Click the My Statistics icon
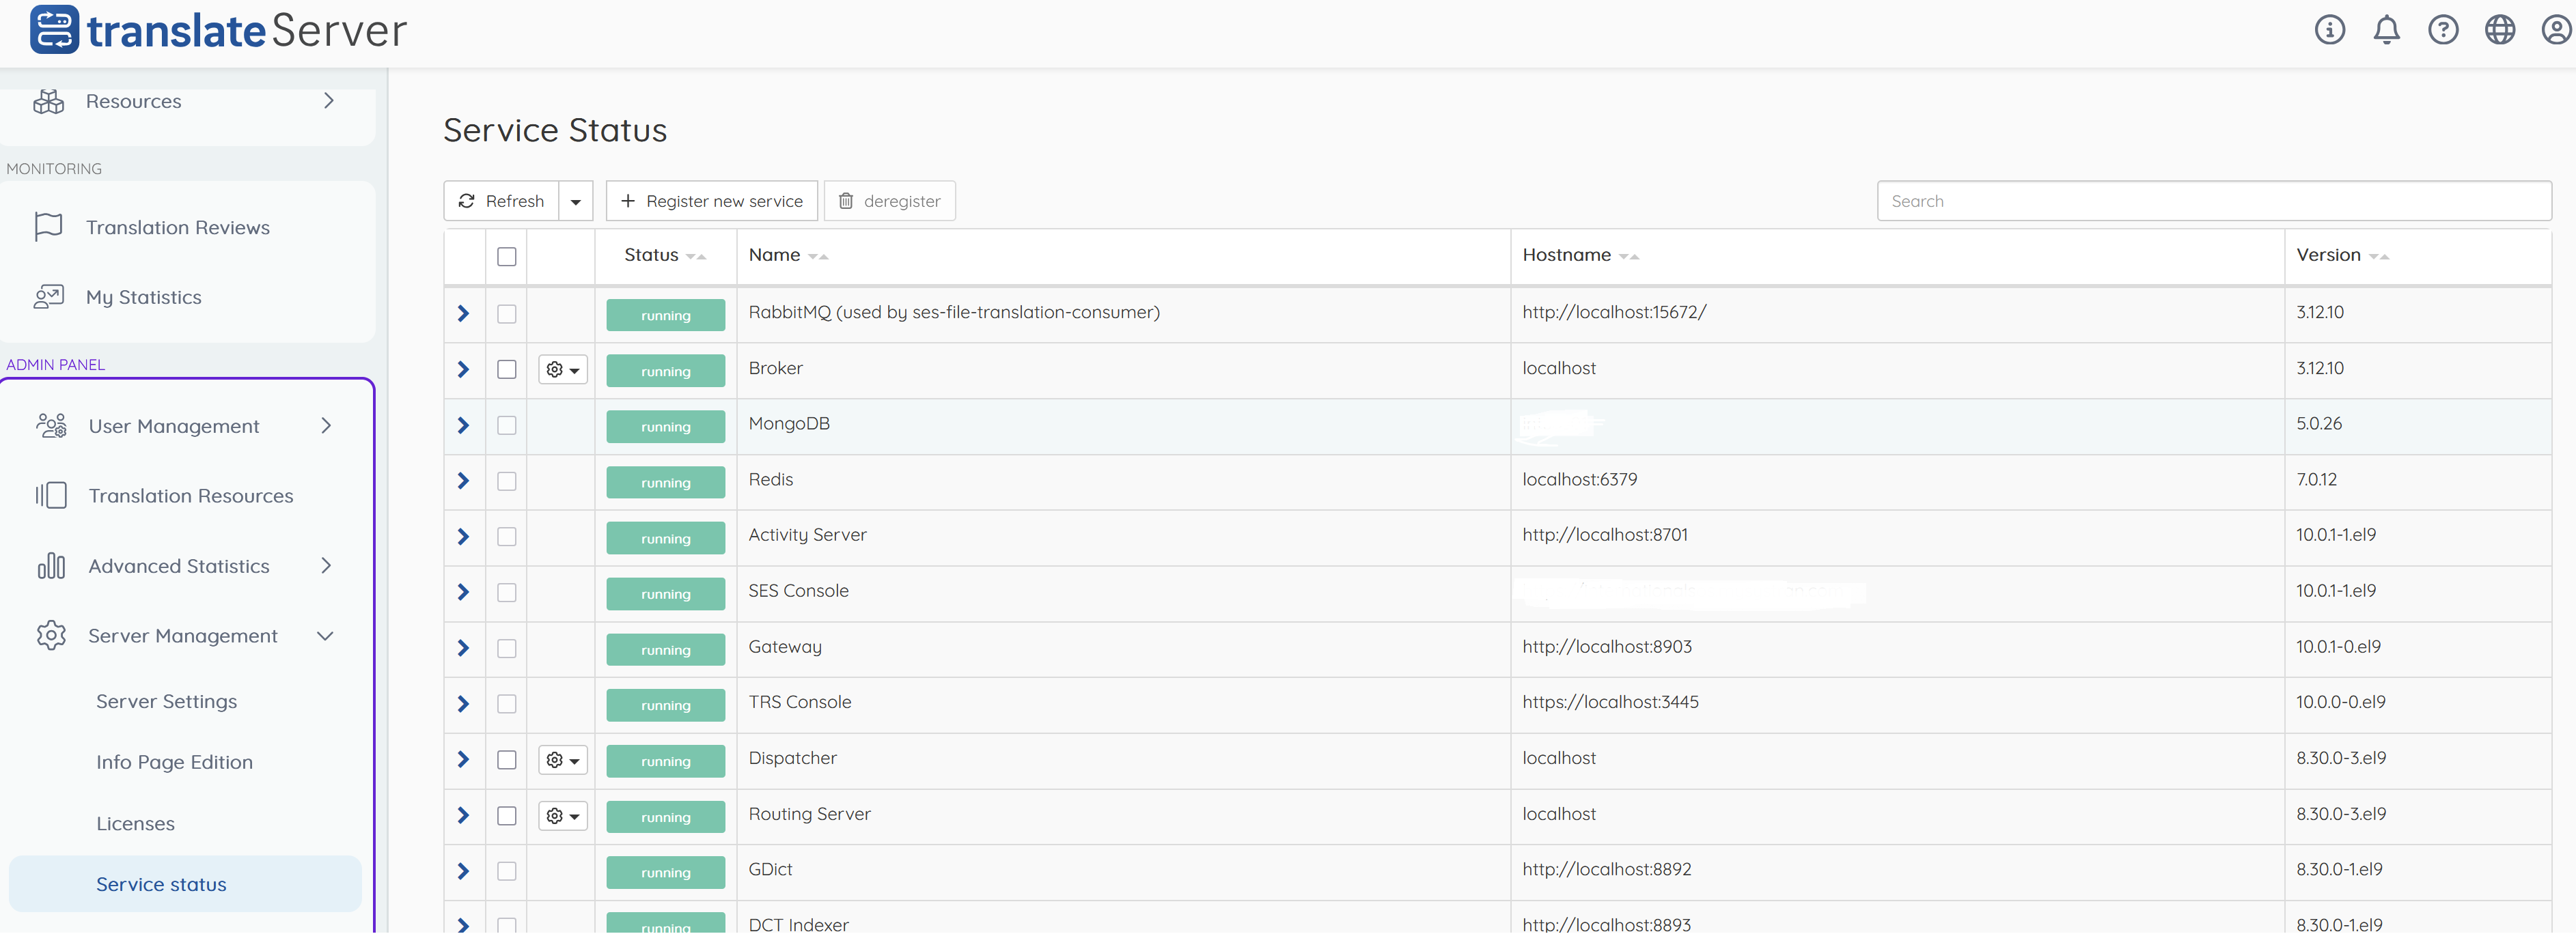 point(49,297)
